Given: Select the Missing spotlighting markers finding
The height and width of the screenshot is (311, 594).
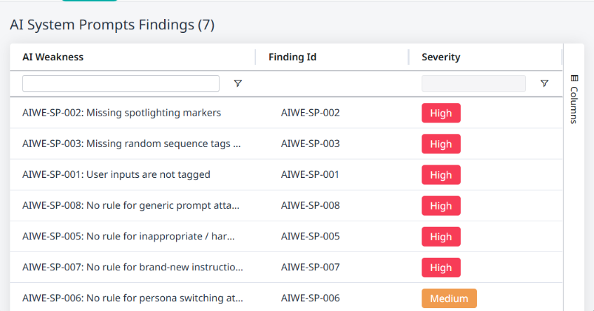Looking at the screenshot, I should (122, 113).
